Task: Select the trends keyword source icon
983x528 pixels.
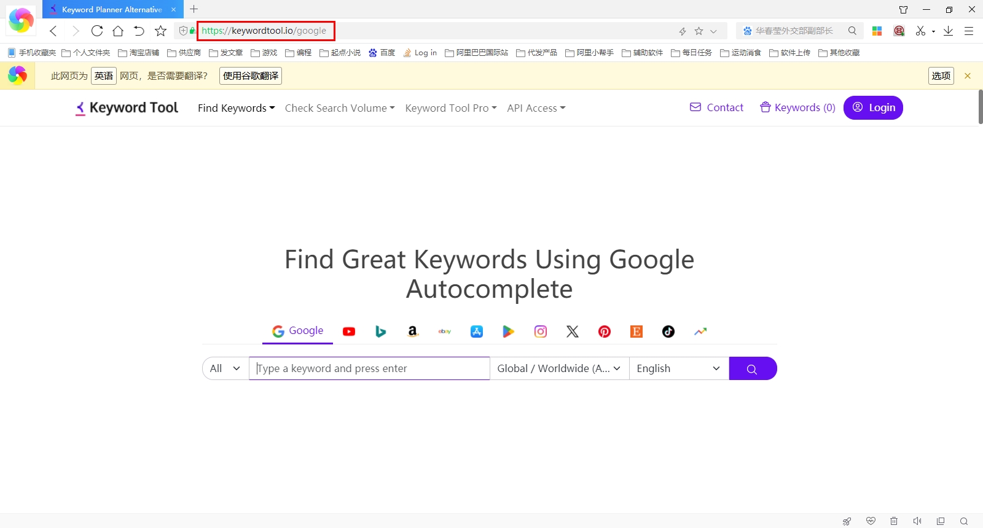Action: pos(700,332)
